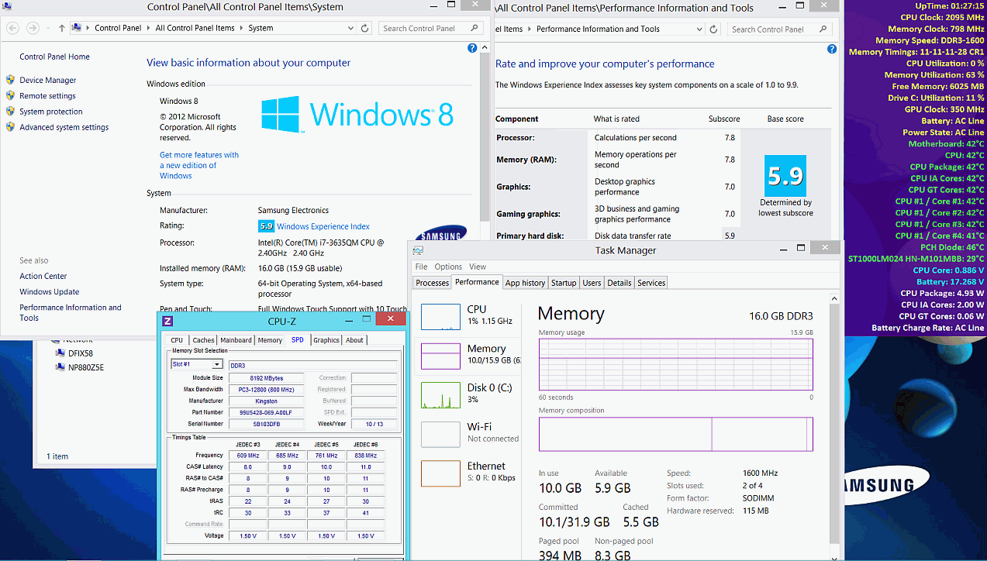Click System breadcrumb in Control Panel address bar
Screen dimensions: 987x561
(x=261, y=28)
